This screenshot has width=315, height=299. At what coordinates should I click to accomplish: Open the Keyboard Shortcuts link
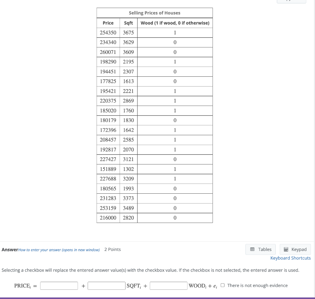click(290, 258)
